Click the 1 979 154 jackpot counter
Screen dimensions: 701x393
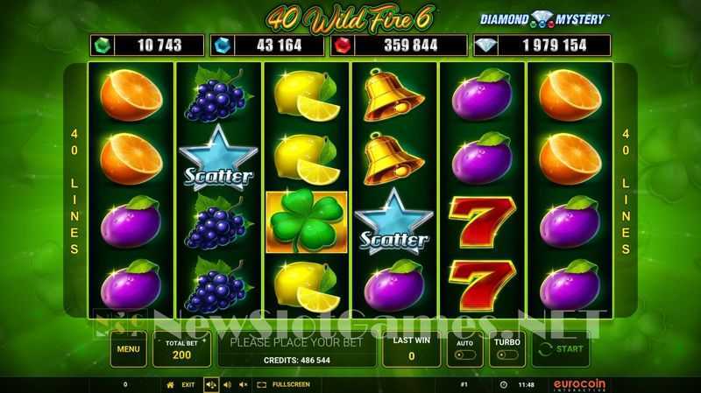[x=554, y=46]
